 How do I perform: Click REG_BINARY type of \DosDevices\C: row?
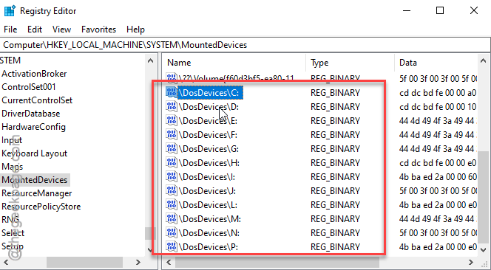click(335, 93)
